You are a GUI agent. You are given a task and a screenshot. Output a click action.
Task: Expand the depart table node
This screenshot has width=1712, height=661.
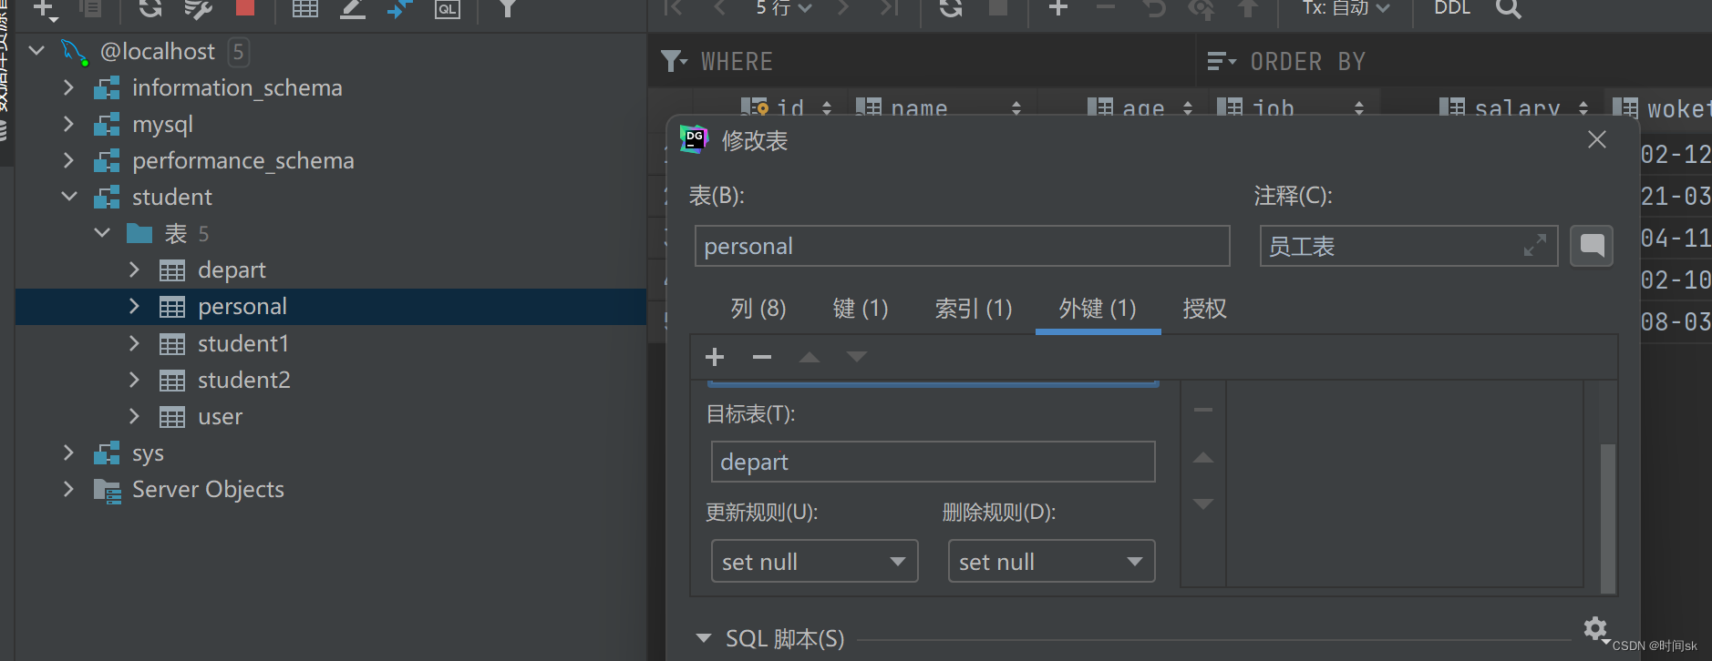[134, 269]
